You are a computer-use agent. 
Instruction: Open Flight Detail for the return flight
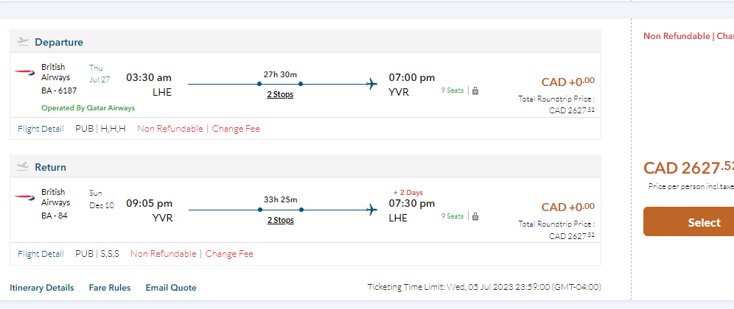41,254
